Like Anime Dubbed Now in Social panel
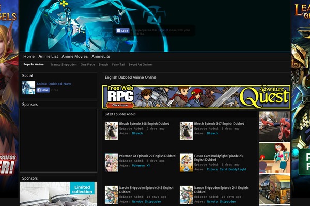Image resolution: width=310 pixels, height=206 pixels. [x=43, y=90]
